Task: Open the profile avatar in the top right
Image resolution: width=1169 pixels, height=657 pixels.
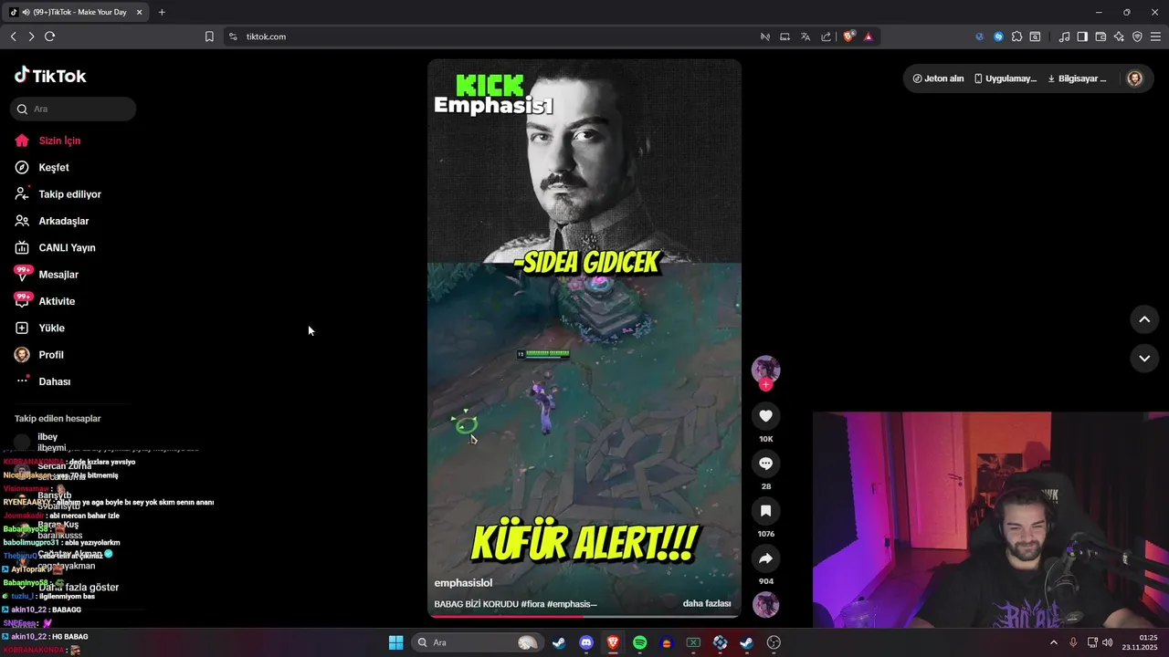Action: [1135, 78]
